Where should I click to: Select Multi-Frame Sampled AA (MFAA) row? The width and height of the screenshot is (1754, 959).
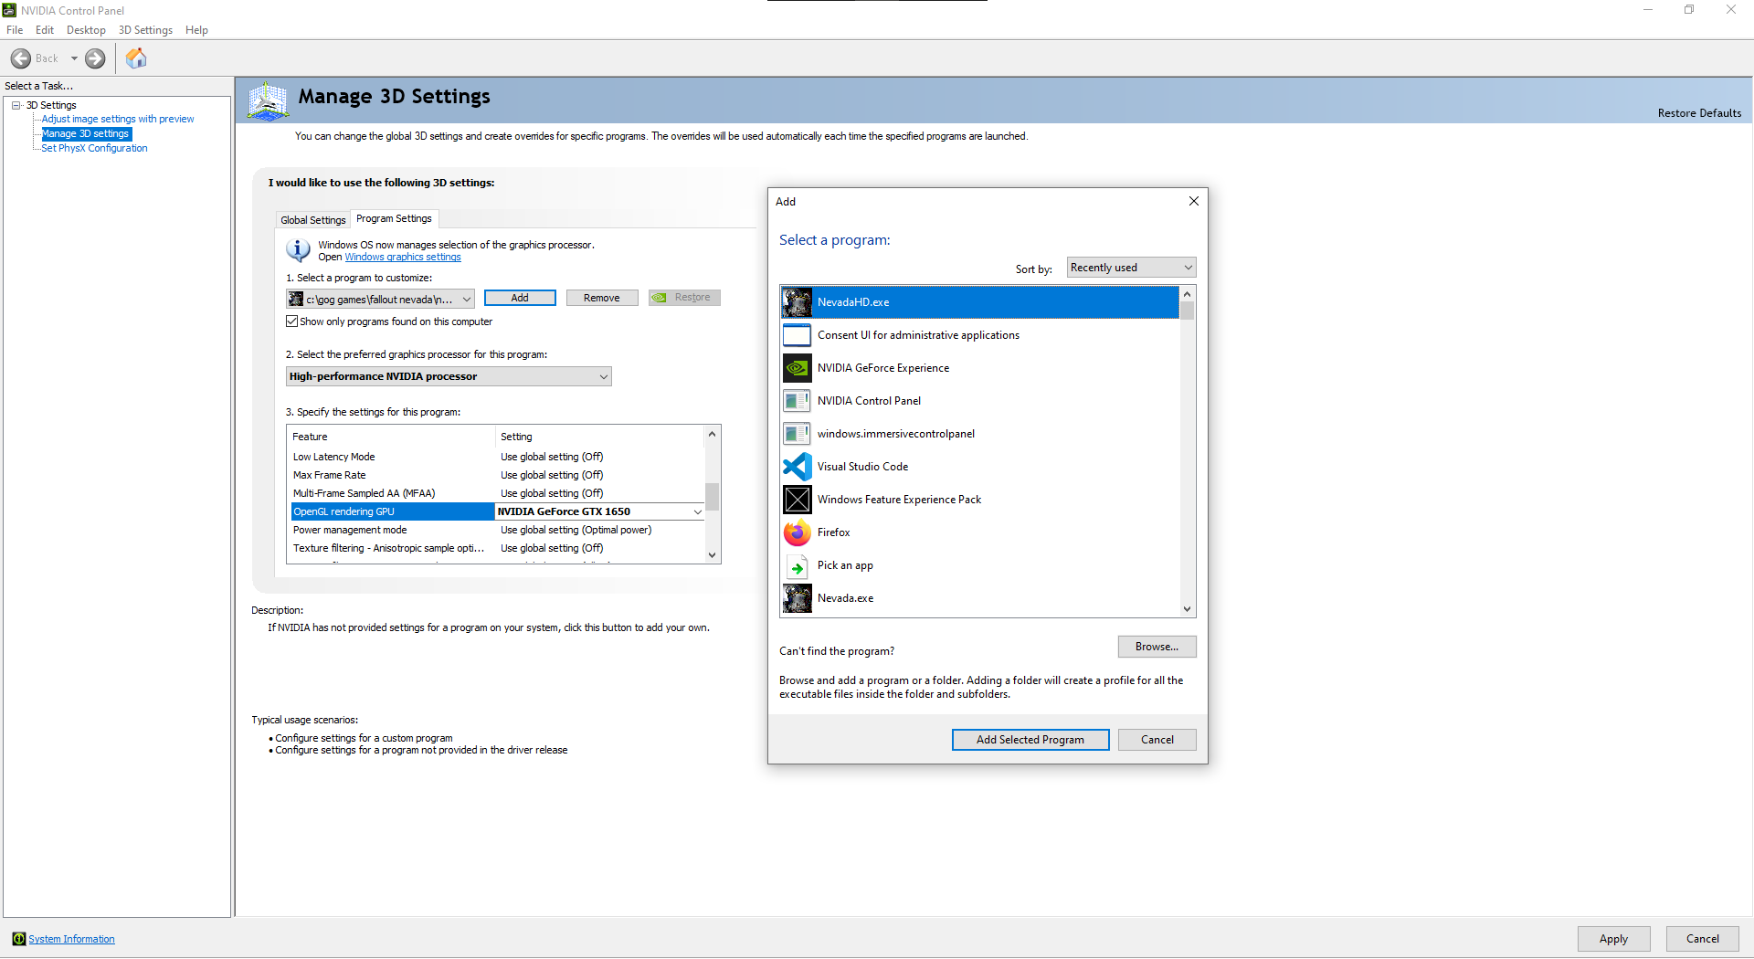tap(497, 493)
